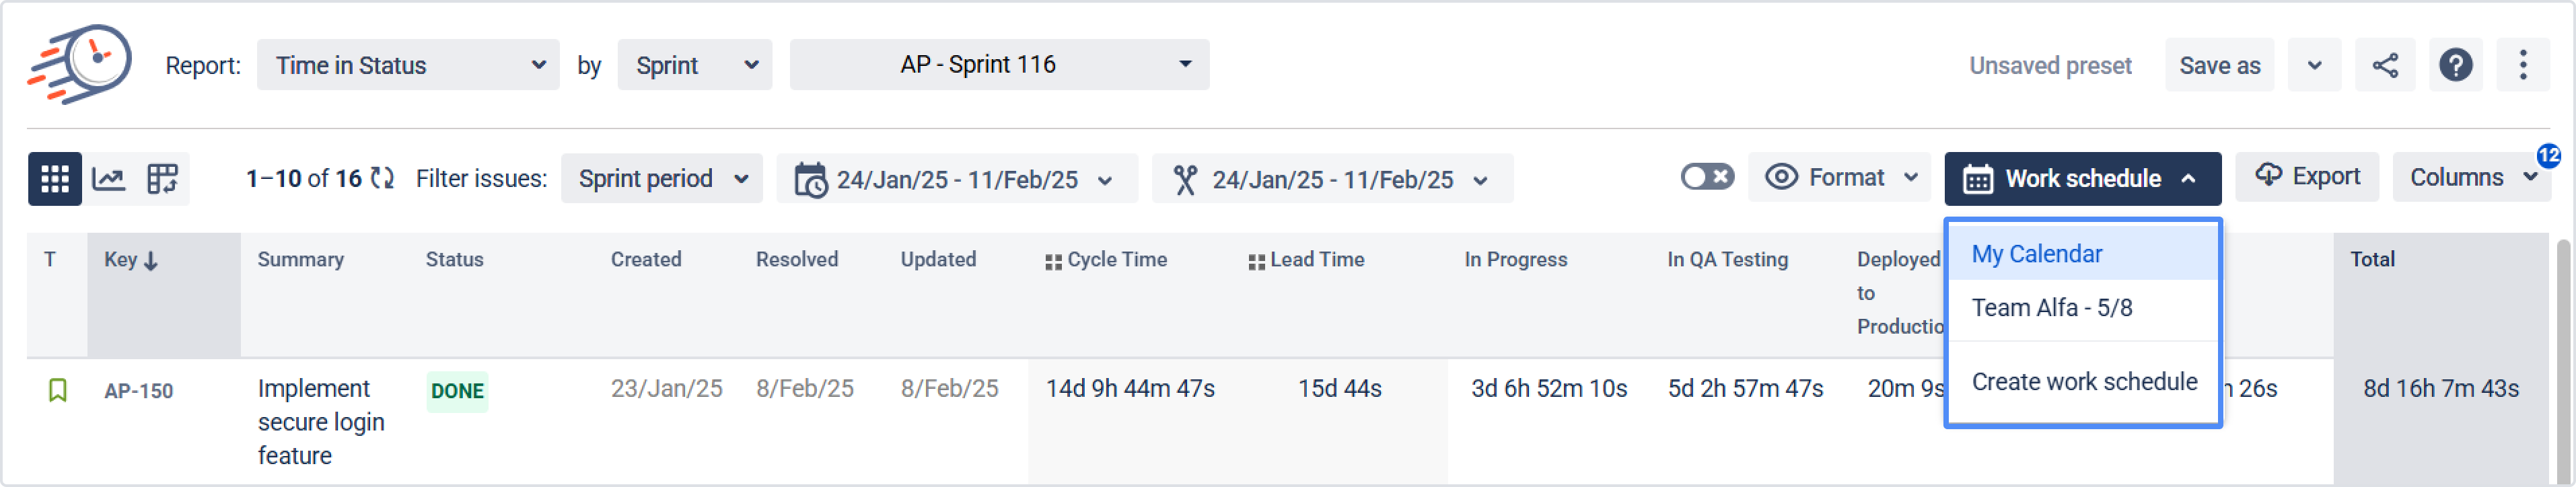Open the Format eye dropdown
The image size is (2576, 487).
1841,178
